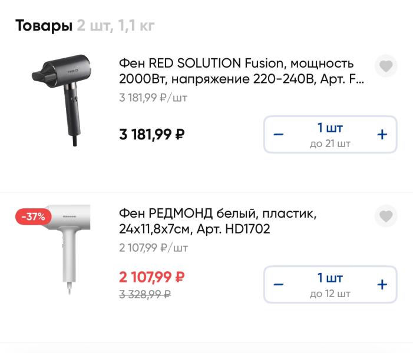Add RED SOLUTION Fusion dryer to favorites
413x353 pixels.
pyautogui.click(x=385, y=66)
